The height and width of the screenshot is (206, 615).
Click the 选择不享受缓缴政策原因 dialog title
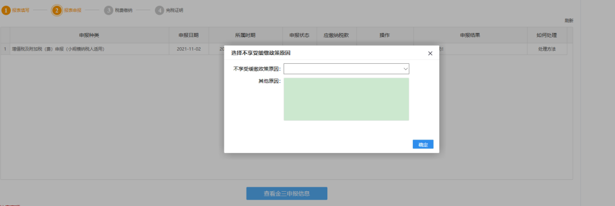click(261, 53)
